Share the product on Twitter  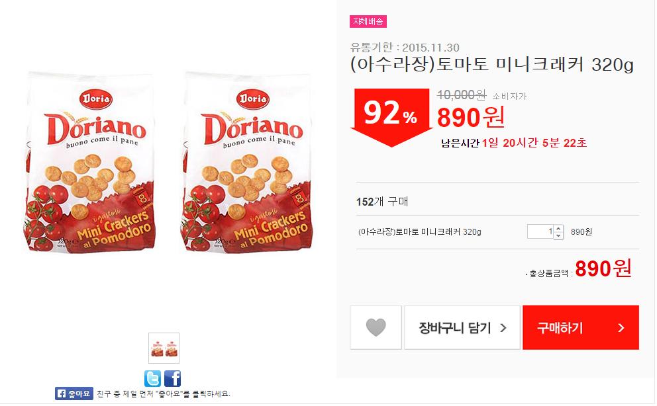[152, 378]
